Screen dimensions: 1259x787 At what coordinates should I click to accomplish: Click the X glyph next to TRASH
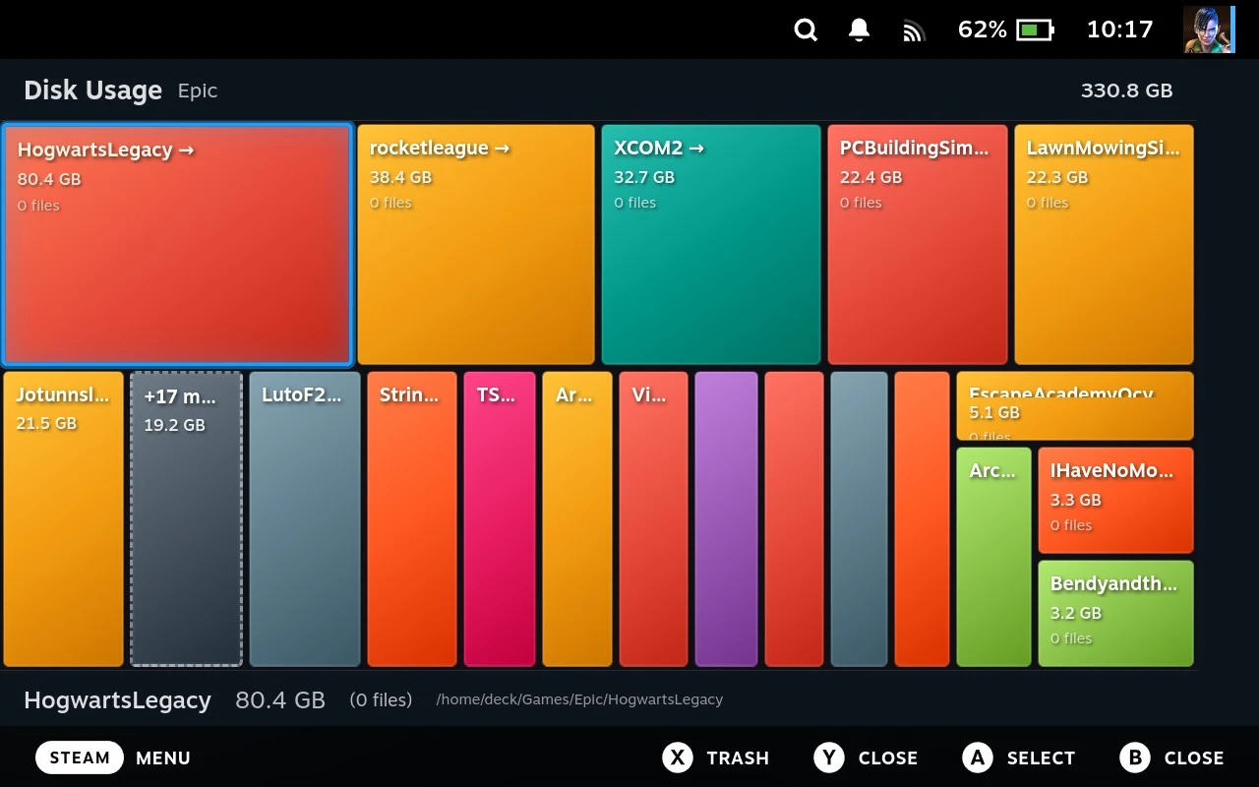pos(678,757)
